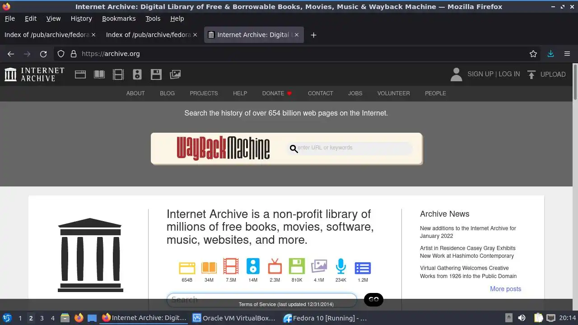The height and width of the screenshot is (325, 578).
Task: Open the 2.3M TV collection icon
Action: pyautogui.click(x=275, y=266)
